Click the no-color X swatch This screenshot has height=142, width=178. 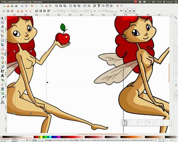1,137
